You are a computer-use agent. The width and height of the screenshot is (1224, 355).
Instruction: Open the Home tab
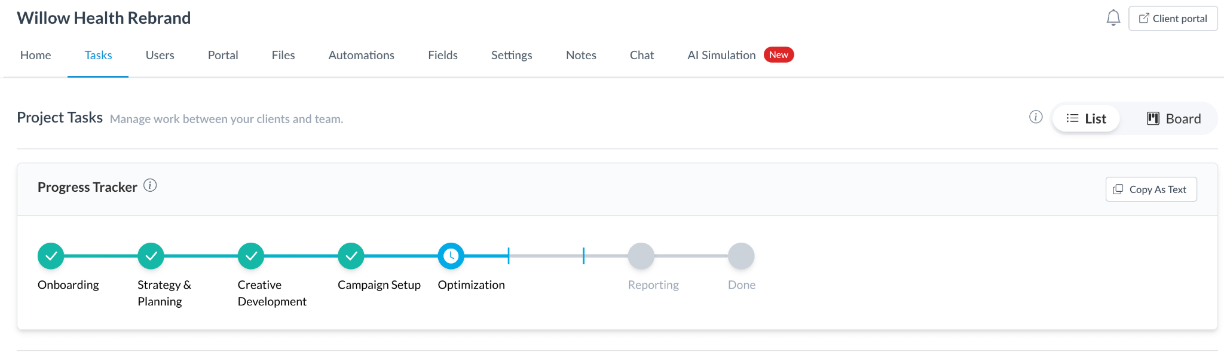[x=35, y=55]
